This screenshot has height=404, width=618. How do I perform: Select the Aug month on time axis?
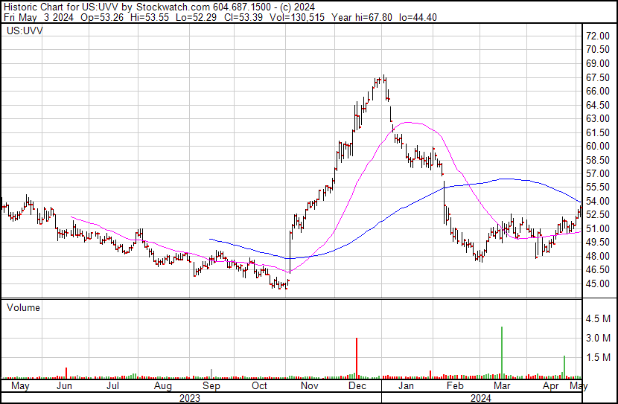(162, 387)
